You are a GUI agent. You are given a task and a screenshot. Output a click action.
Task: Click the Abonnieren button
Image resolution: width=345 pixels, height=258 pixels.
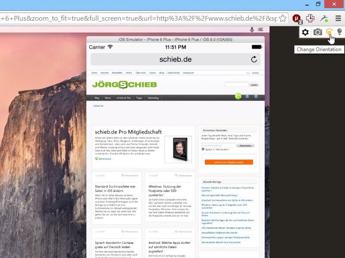[245, 145]
